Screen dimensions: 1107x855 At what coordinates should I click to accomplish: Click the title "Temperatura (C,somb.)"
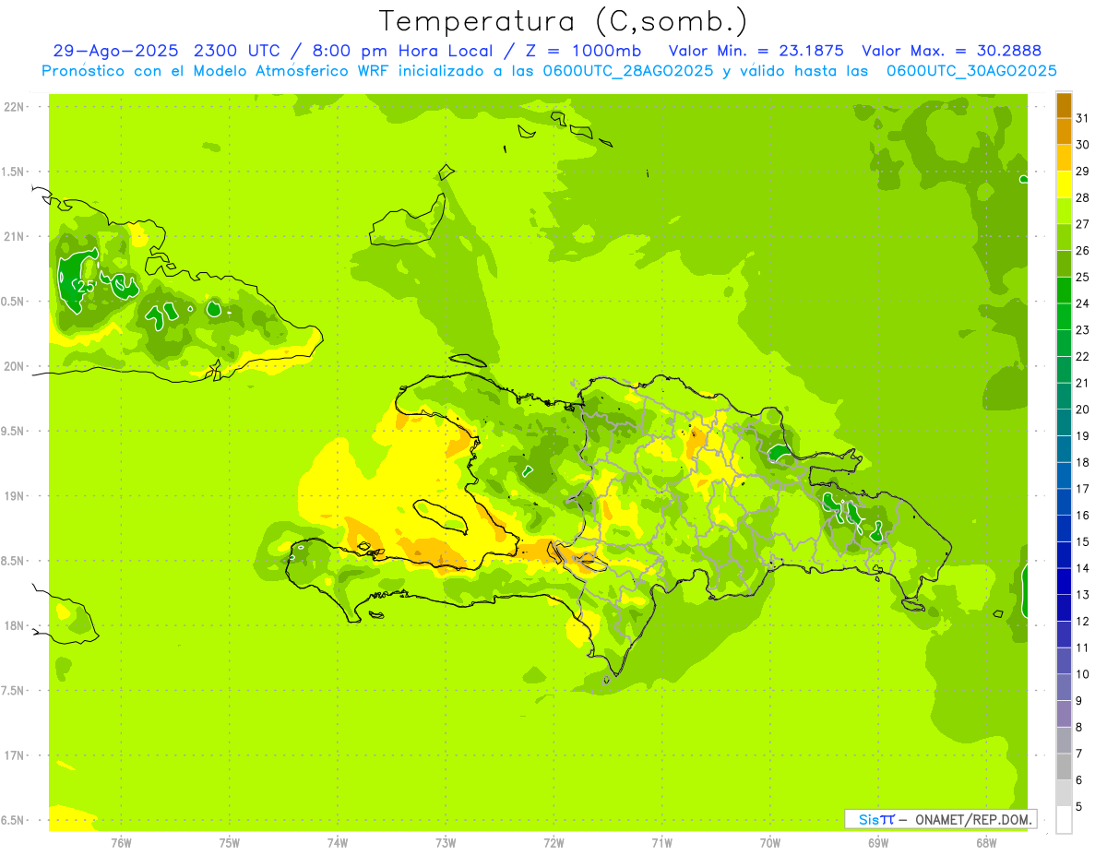pyautogui.click(x=563, y=21)
